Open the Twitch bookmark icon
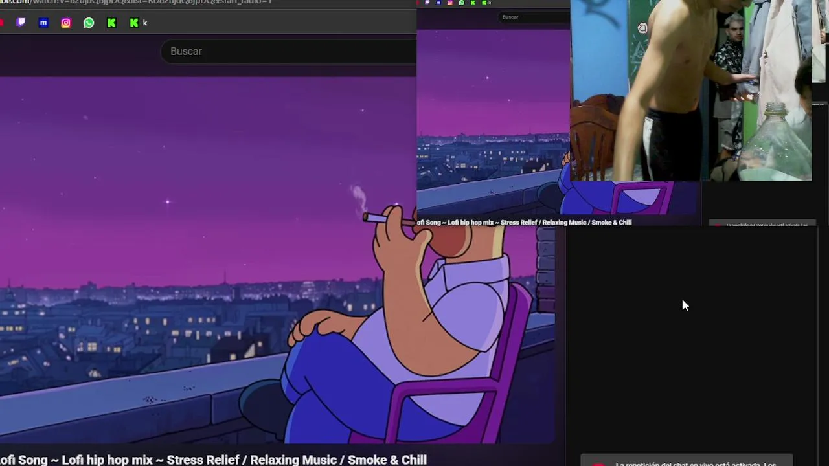Viewport: 829px width, 466px height. [x=21, y=23]
